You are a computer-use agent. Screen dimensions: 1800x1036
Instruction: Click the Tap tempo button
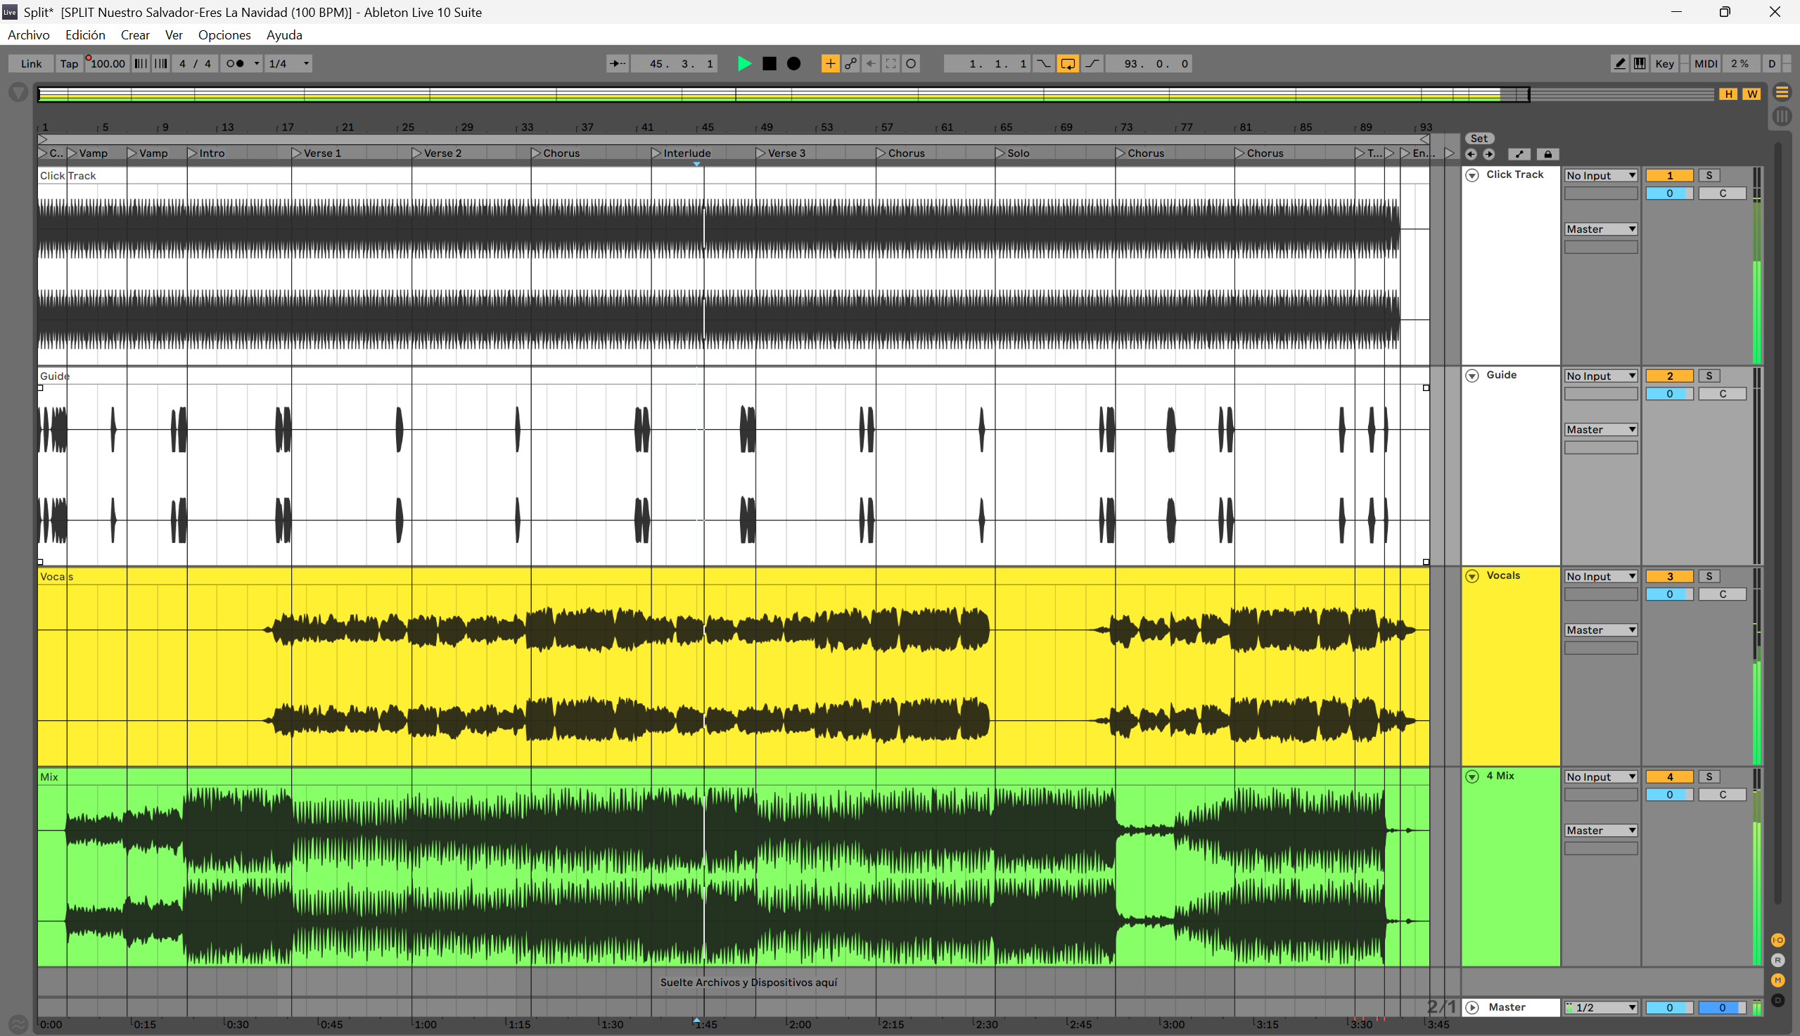pyautogui.click(x=69, y=64)
